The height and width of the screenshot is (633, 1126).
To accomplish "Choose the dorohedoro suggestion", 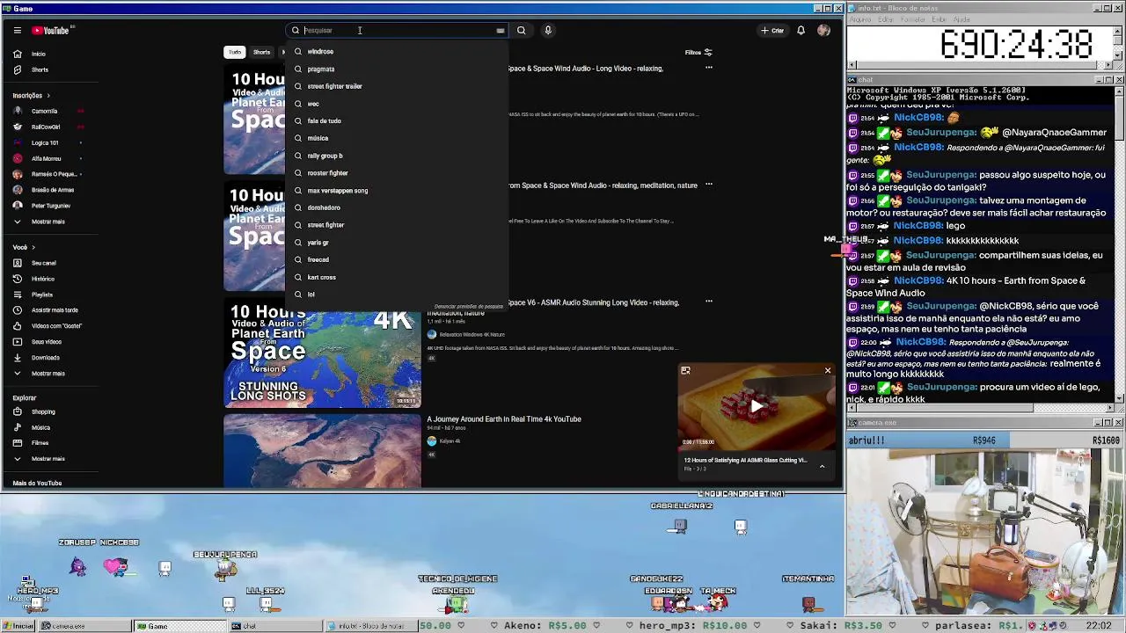I will 397,207.
